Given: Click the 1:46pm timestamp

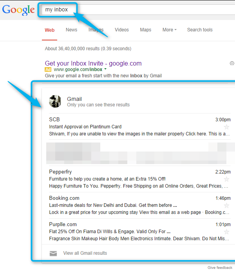Looking at the screenshot, I should click(223, 198).
